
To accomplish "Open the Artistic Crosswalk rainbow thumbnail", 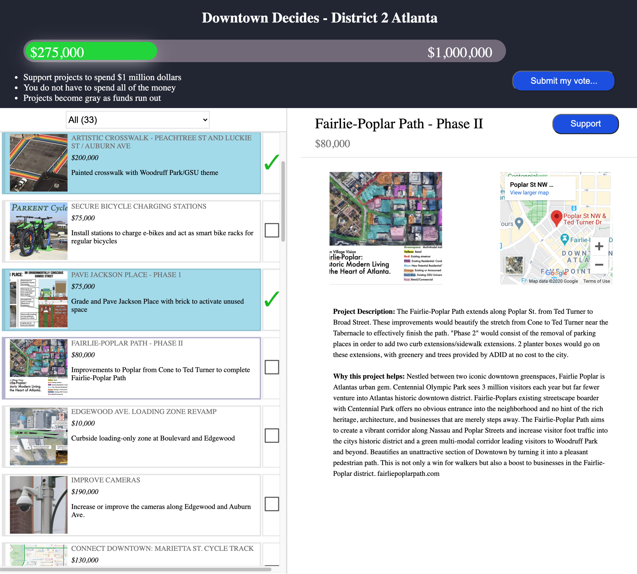I will coord(38,163).
